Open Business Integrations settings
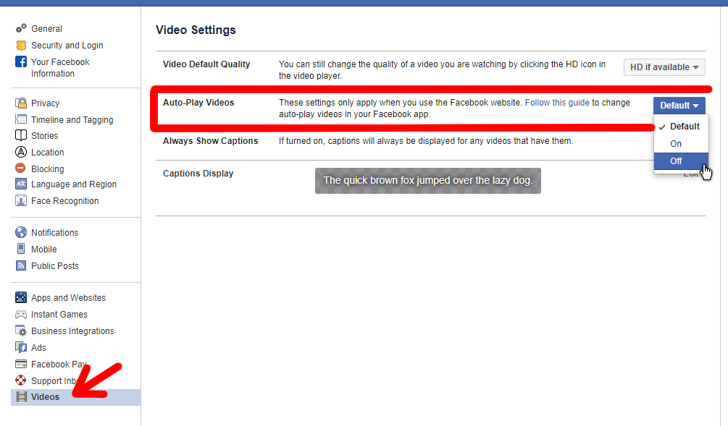 72,331
